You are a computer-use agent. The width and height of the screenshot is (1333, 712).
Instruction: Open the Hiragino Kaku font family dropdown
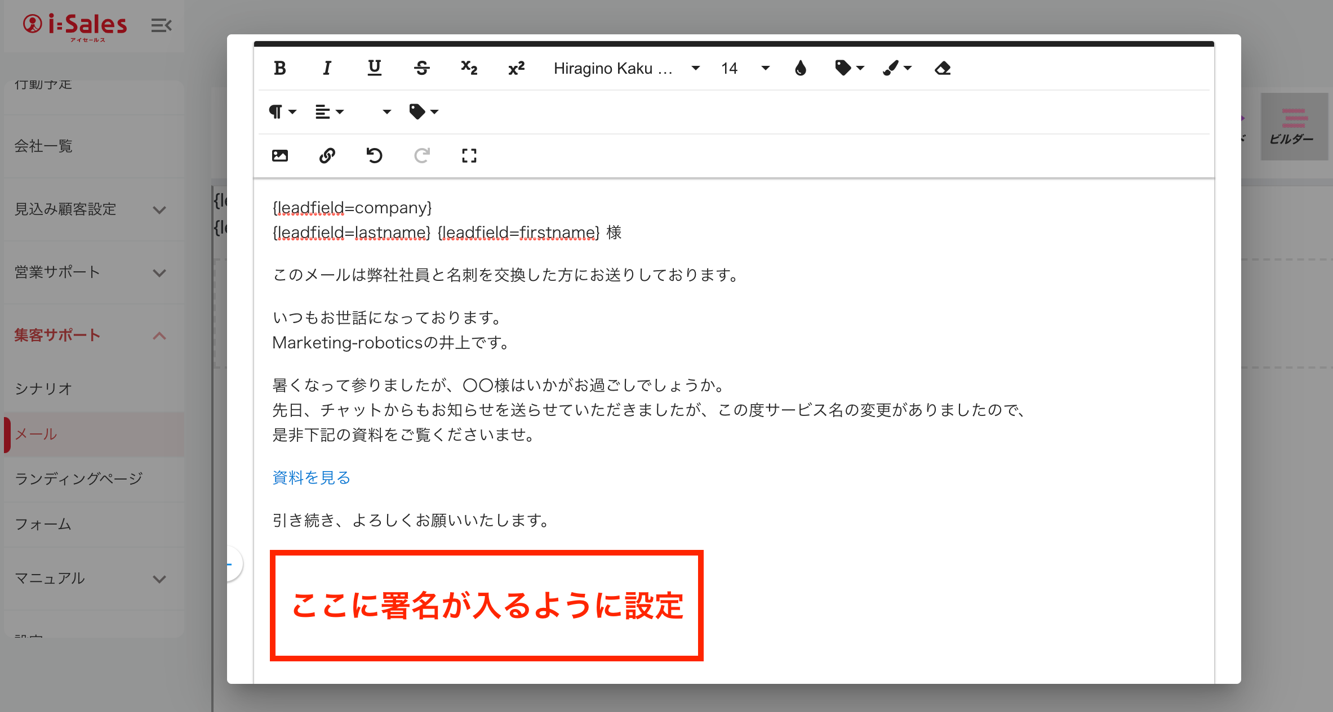(626, 68)
